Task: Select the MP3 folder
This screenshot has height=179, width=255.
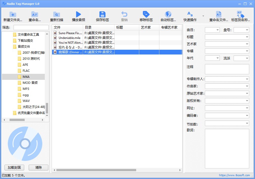Action: tap(23, 89)
